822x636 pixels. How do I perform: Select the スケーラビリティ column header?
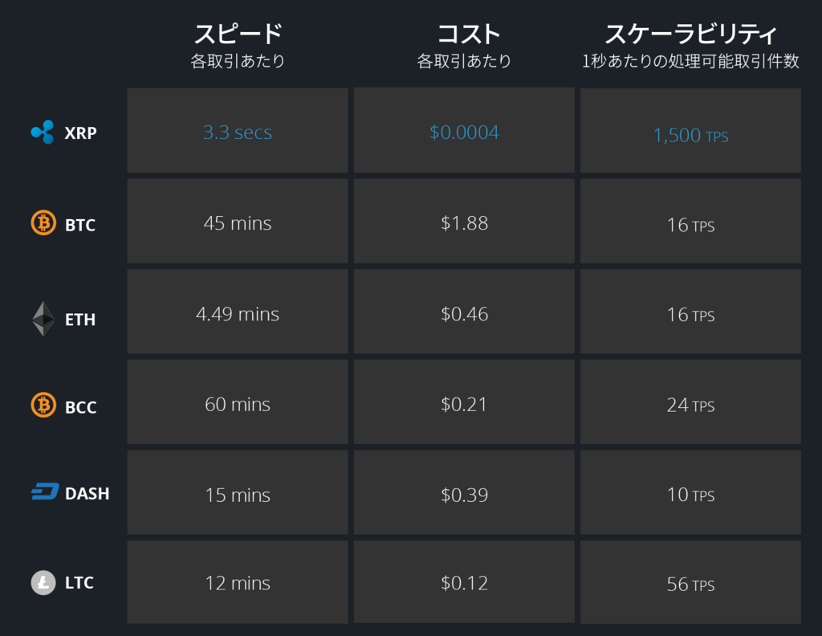coord(691,34)
